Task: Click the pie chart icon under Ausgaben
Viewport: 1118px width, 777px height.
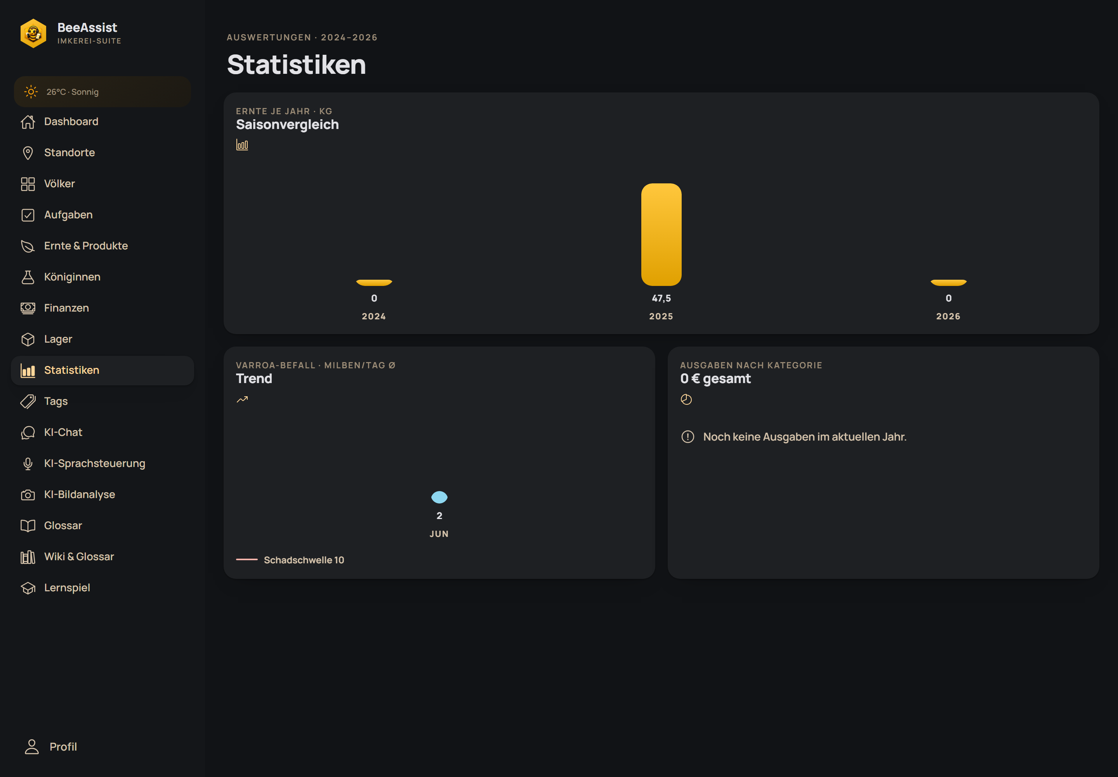Action: coord(686,400)
